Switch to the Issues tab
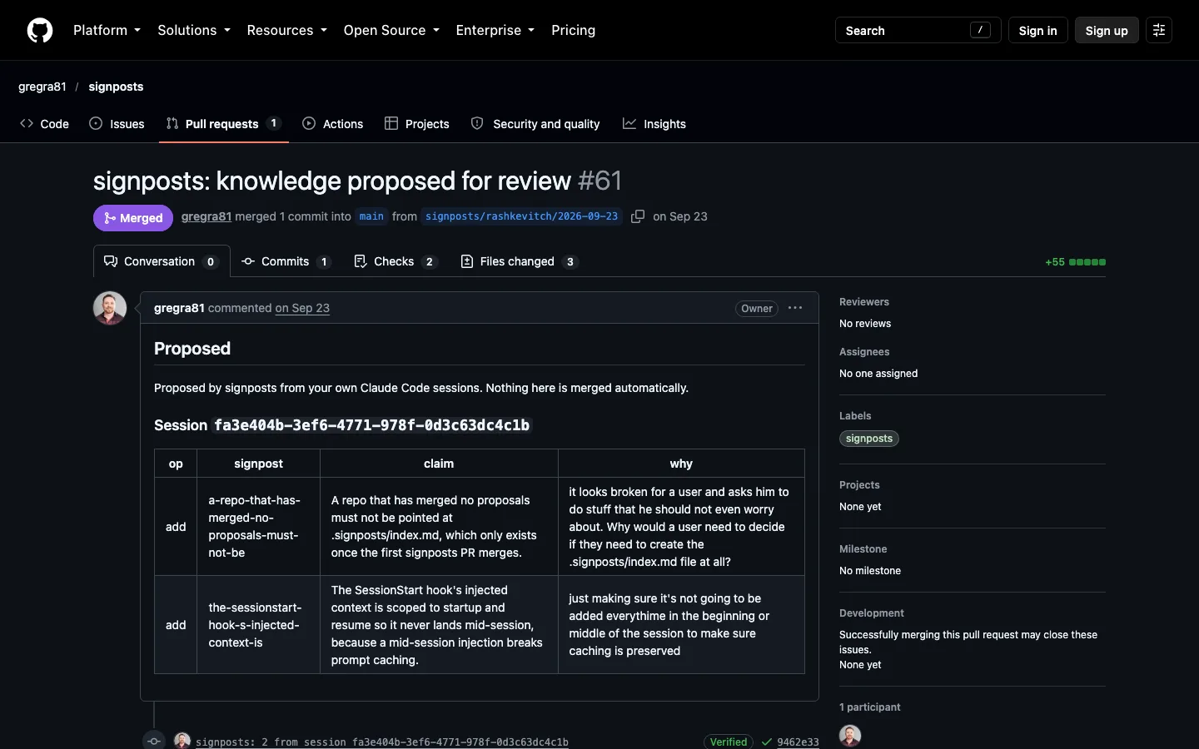The image size is (1199, 749). tap(117, 123)
